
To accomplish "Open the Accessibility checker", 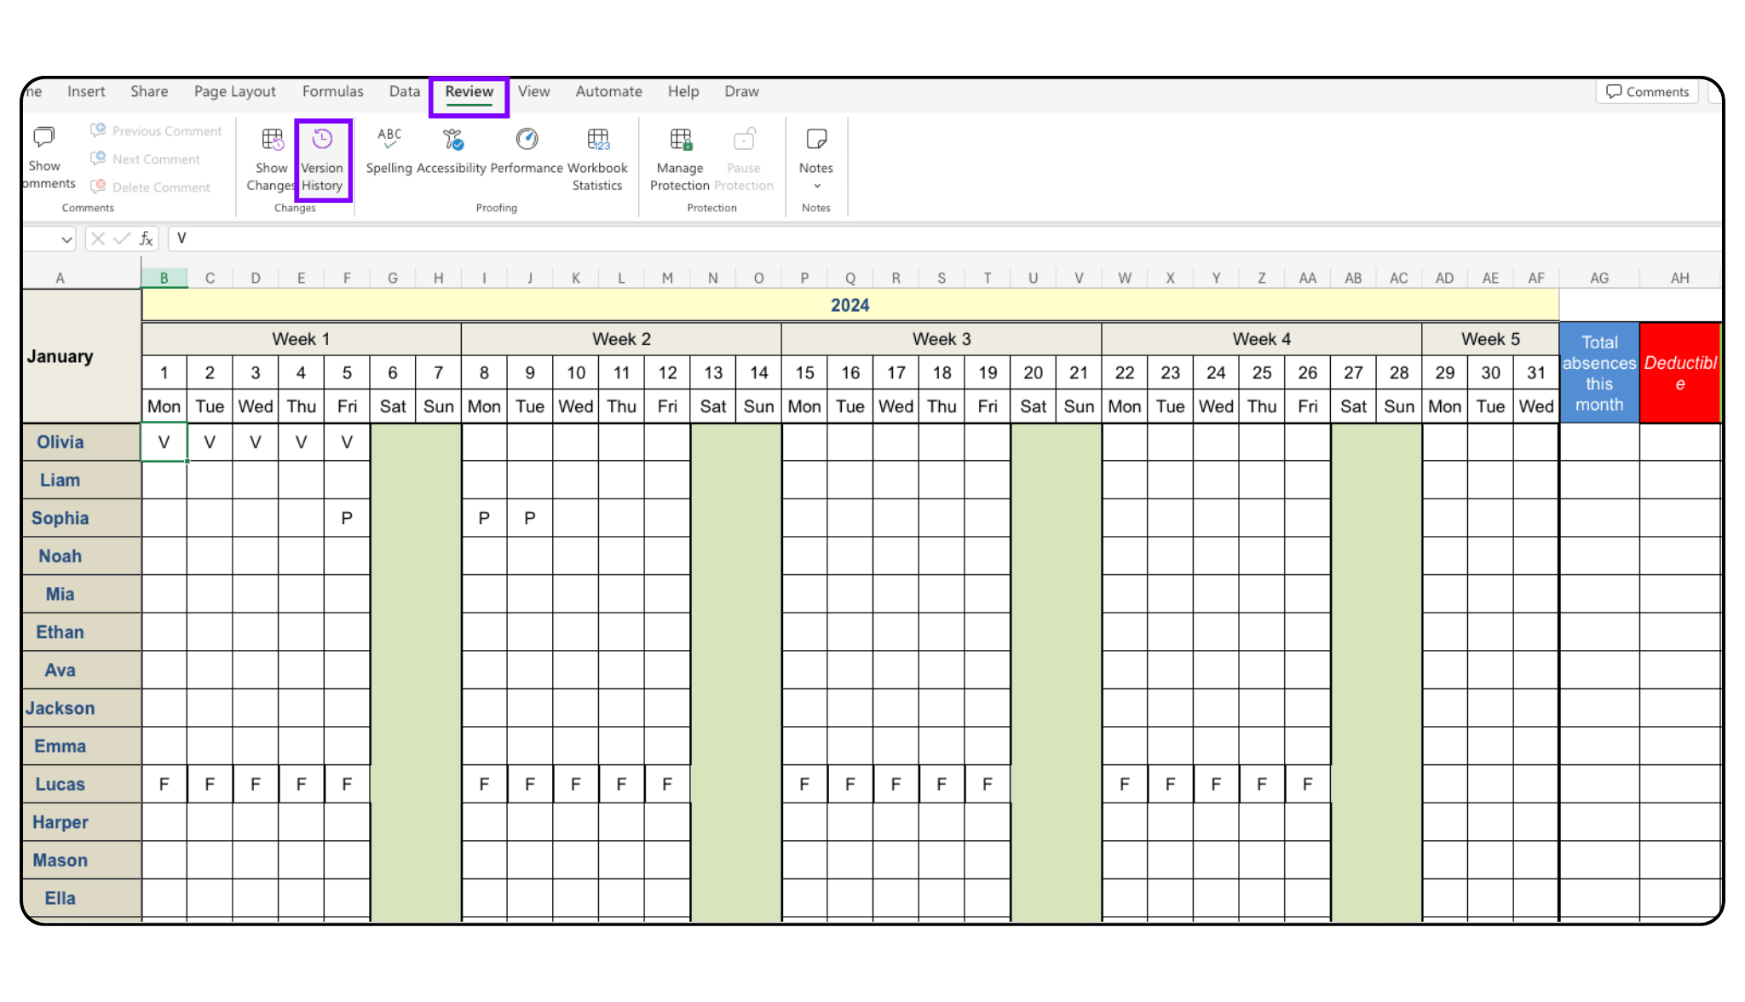I will point(452,152).
